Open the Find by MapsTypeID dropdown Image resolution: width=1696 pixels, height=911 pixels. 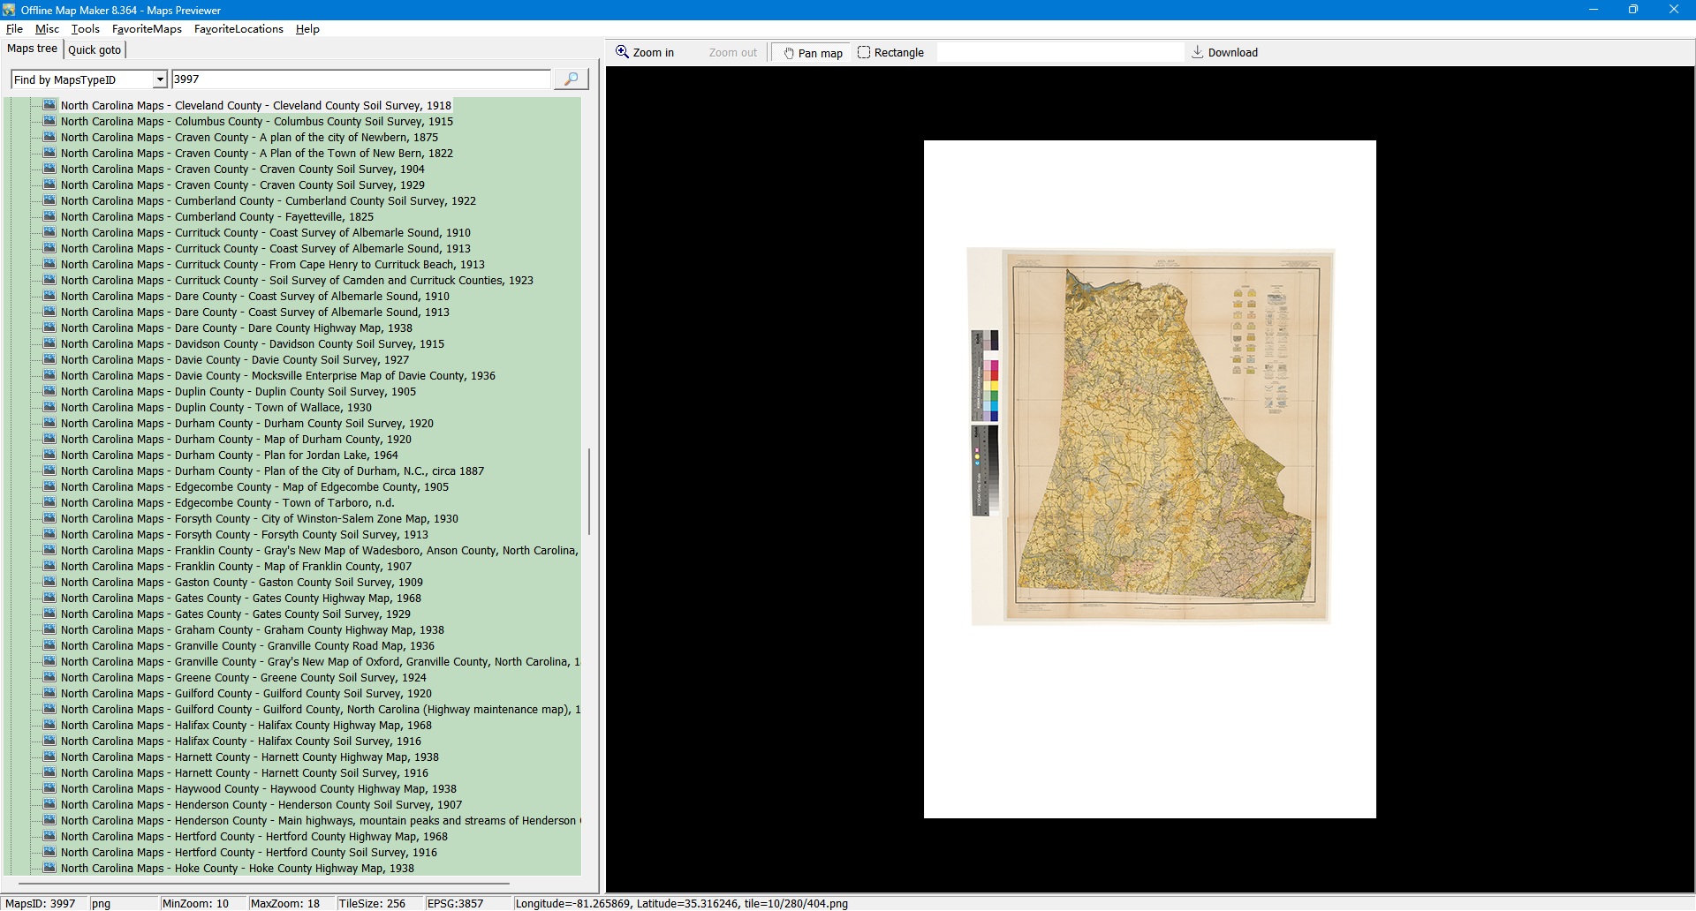tap(160, 80)
